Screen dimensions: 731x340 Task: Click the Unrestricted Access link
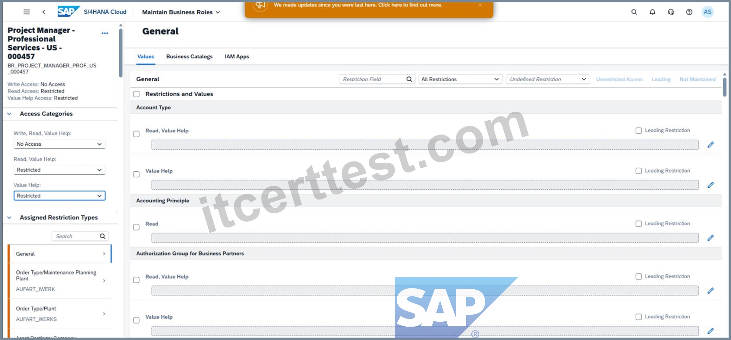tap(619, 79)
